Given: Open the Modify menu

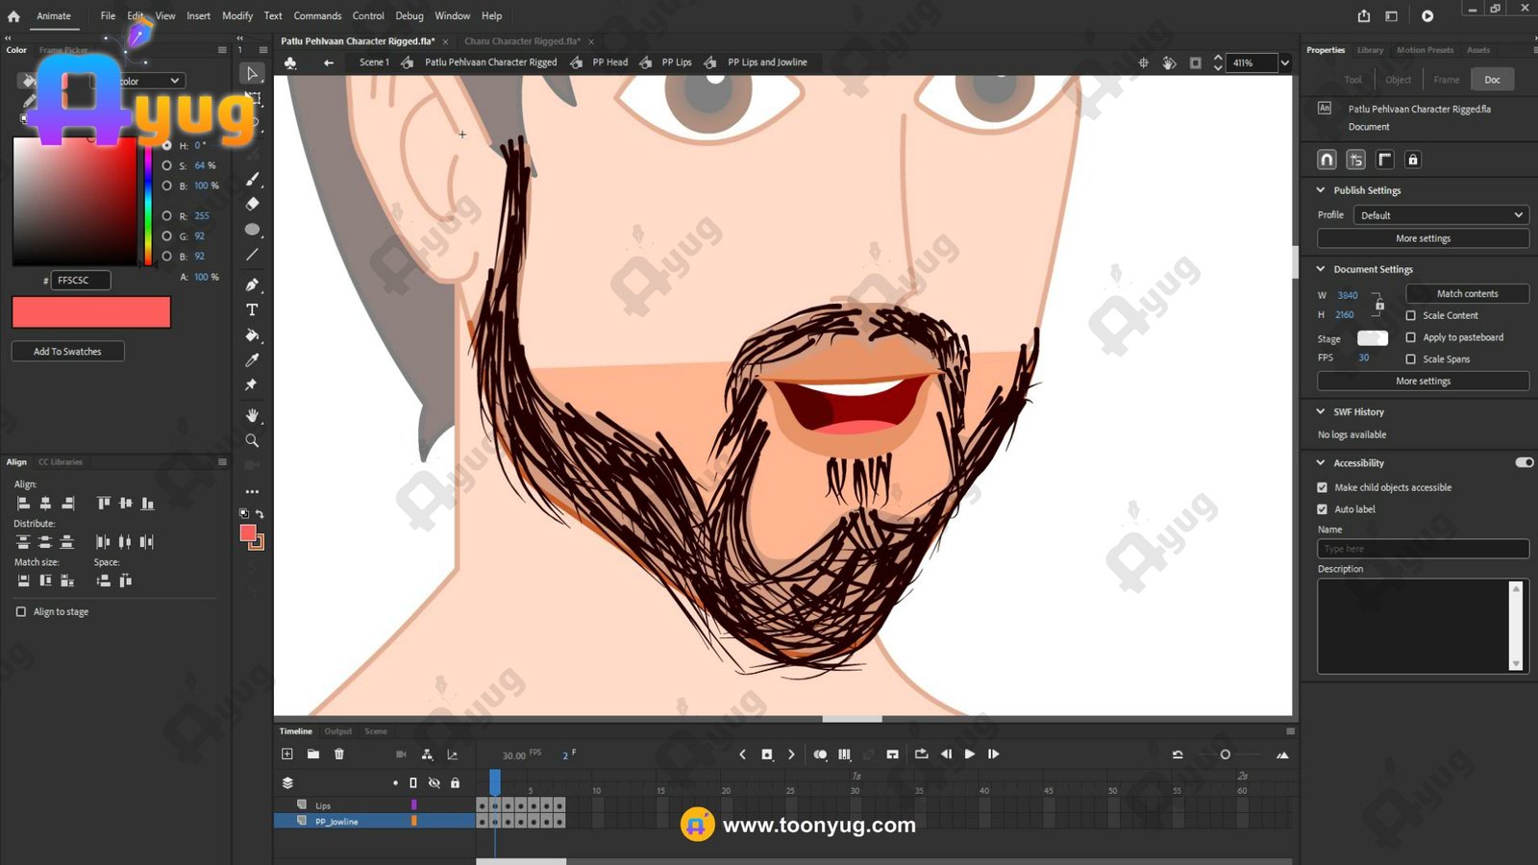Looking at the screenshot, I should [x=237, y=16].
